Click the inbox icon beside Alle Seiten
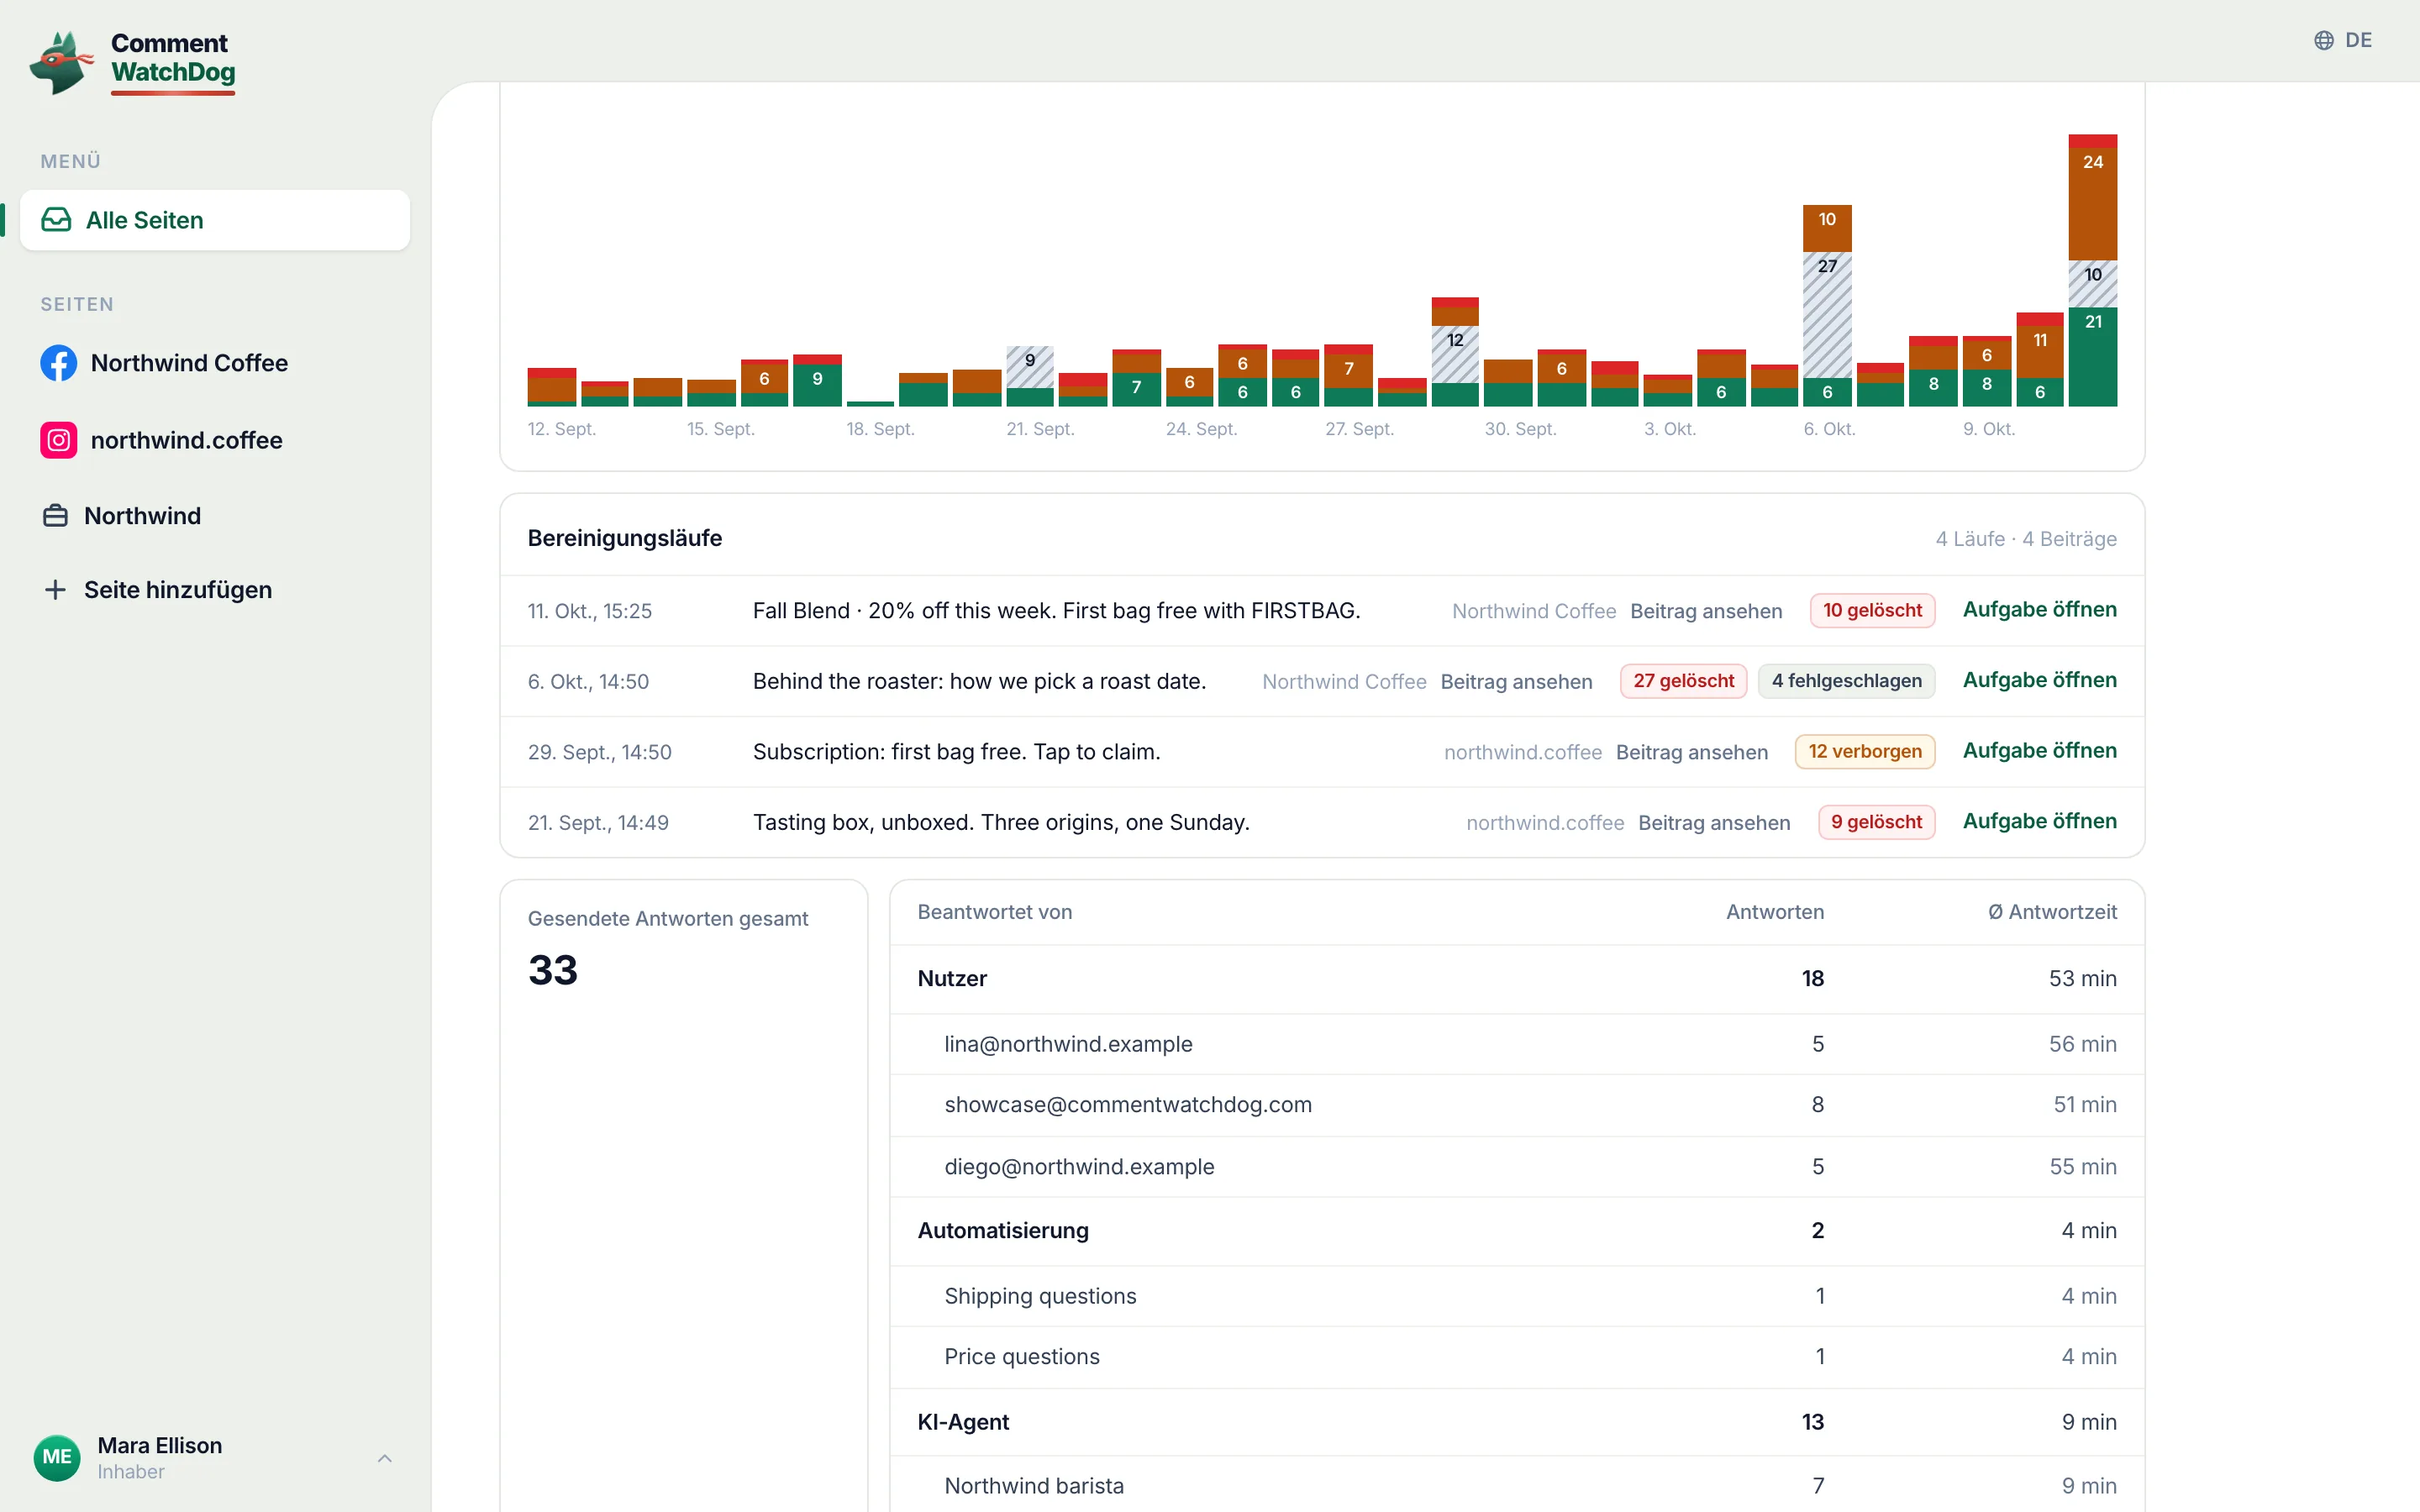This screenshot has height=1512, width=2420. 56,220
